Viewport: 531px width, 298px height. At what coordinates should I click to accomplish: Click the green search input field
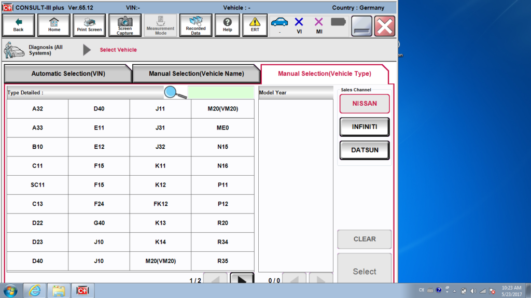[x=221, y=93]
